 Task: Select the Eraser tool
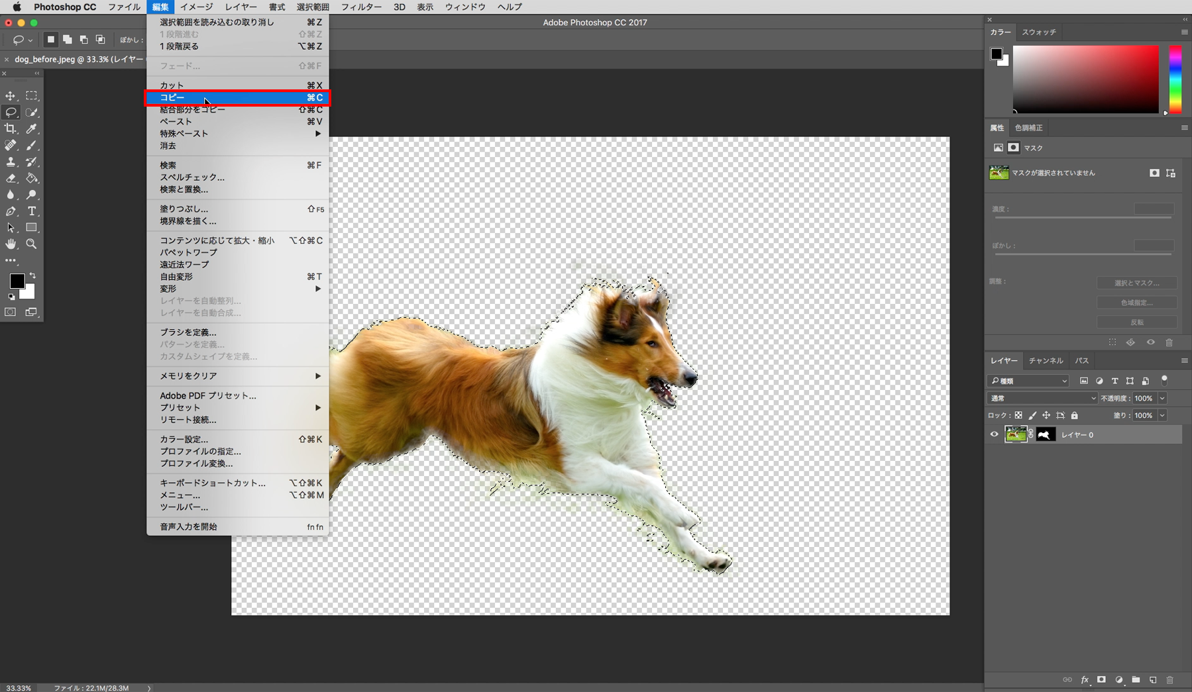(10, 178)
